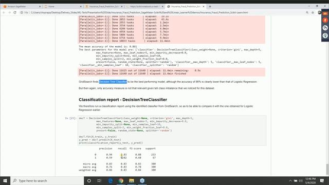This screenshot has height=185, width=329.
Task: Click the f1-score column header
Action: click(x=135, y=149)
